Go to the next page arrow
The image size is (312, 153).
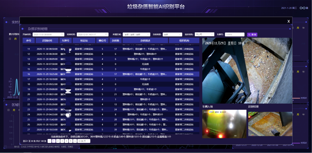75,141
